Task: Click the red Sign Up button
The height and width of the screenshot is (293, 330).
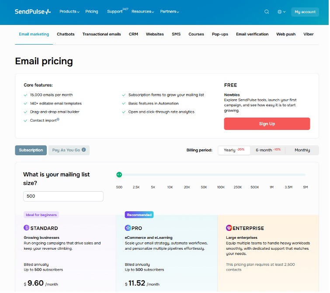Action: [268, 124]
